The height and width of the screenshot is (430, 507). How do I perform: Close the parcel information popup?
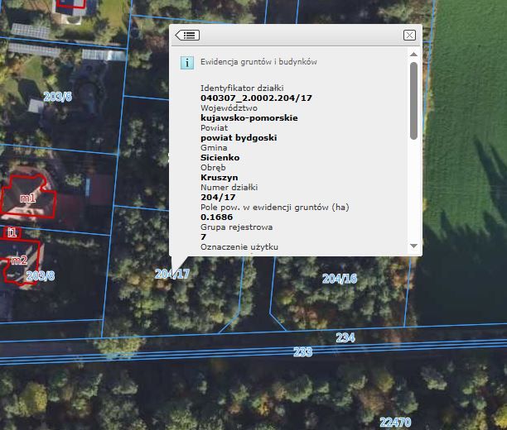point(409,35)
